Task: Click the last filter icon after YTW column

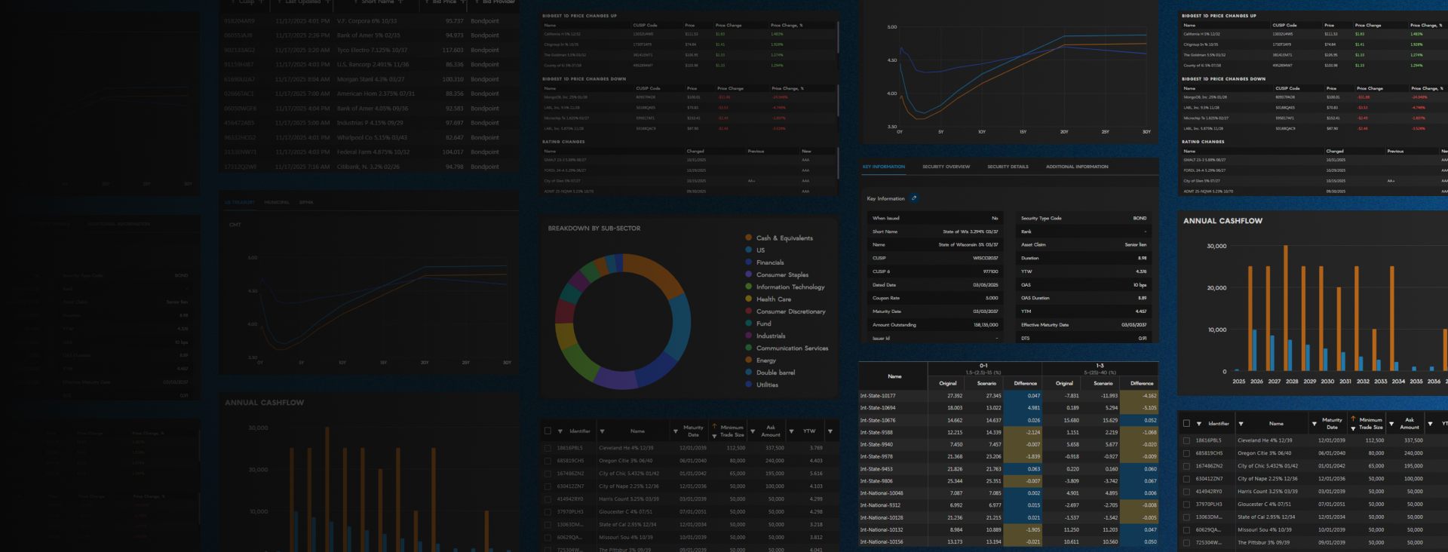Action: click(830, 431)
